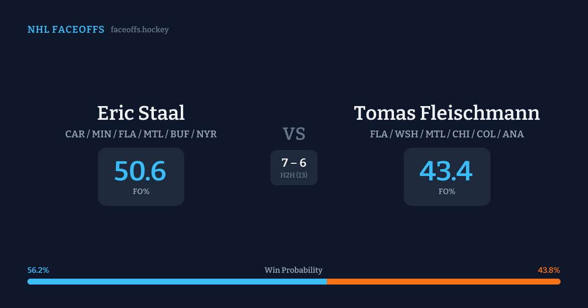The width and height of the screenshot is (588, 308).
Task: Click the VS text between players
Action: click(x=294, y=133)
